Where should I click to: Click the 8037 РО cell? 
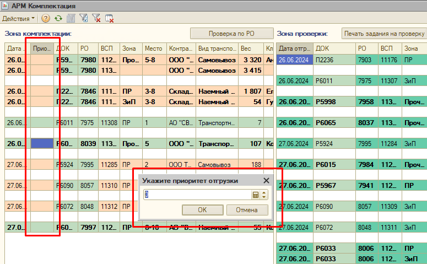pos(366,122)
